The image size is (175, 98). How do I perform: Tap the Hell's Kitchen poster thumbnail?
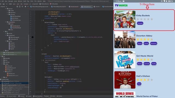tap(125, 80)
